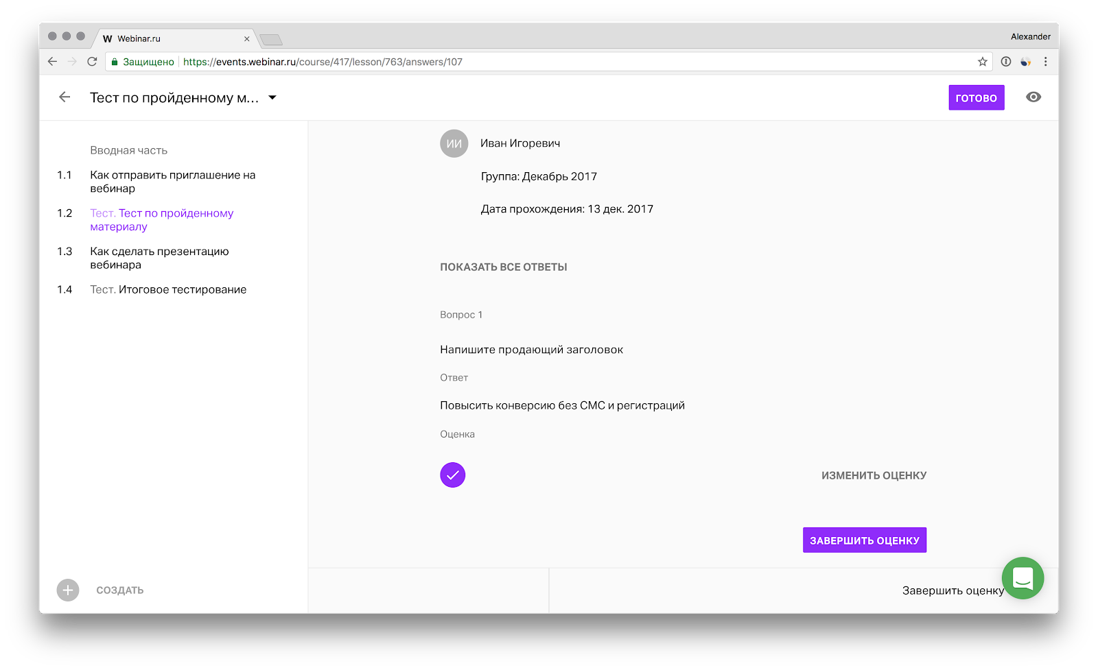
Task: Click the back arrow next to the test title
Action: tap(65, 97)
